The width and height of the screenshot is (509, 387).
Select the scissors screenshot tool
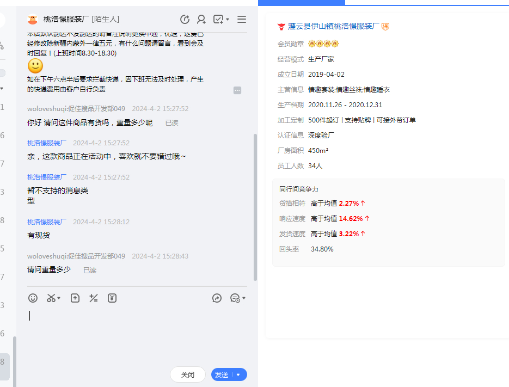coord(51,298)
